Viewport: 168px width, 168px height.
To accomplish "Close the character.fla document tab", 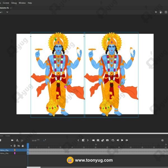I will pyautogui.click(x=11, y=8).
